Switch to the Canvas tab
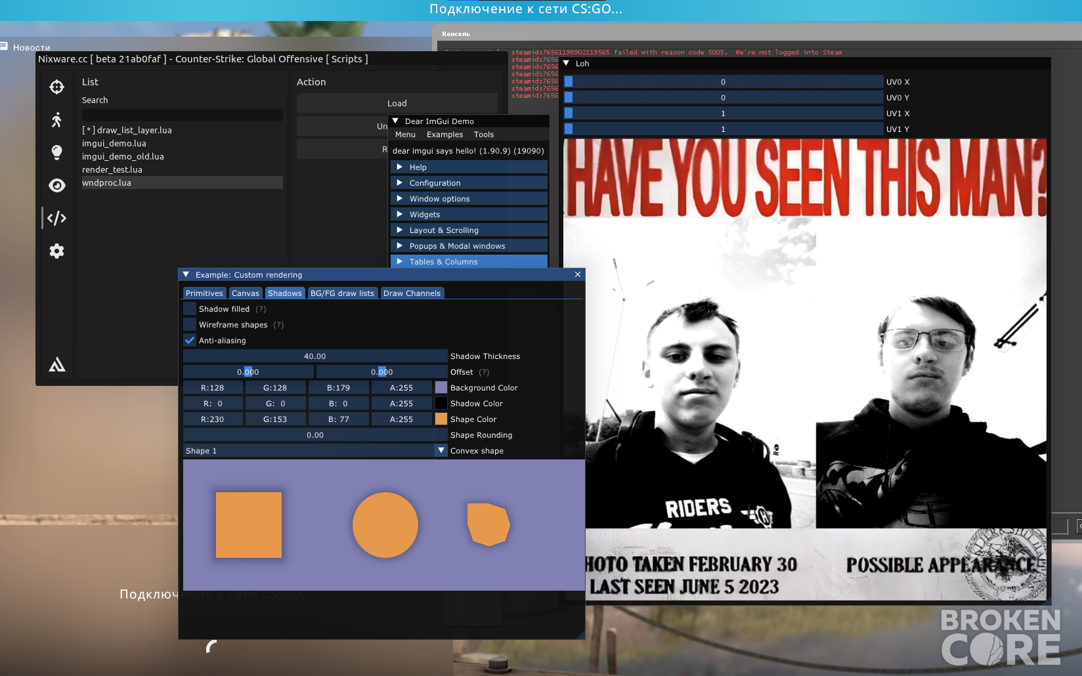 (x=246, y=293)
